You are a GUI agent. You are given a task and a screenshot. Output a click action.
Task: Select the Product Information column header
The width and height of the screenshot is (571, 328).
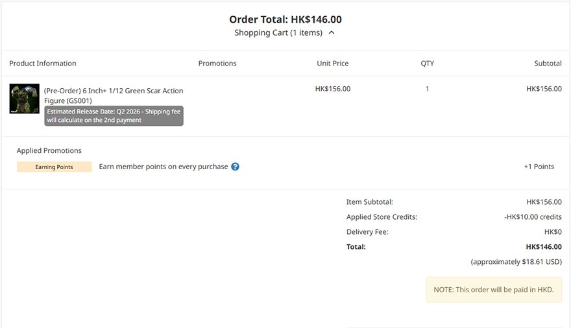pyautogui.click(x=43, y=64)
